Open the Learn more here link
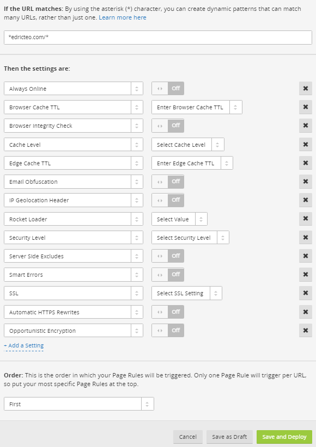Image resolution: width=316 pixels, height=447 pixels. 123,17
